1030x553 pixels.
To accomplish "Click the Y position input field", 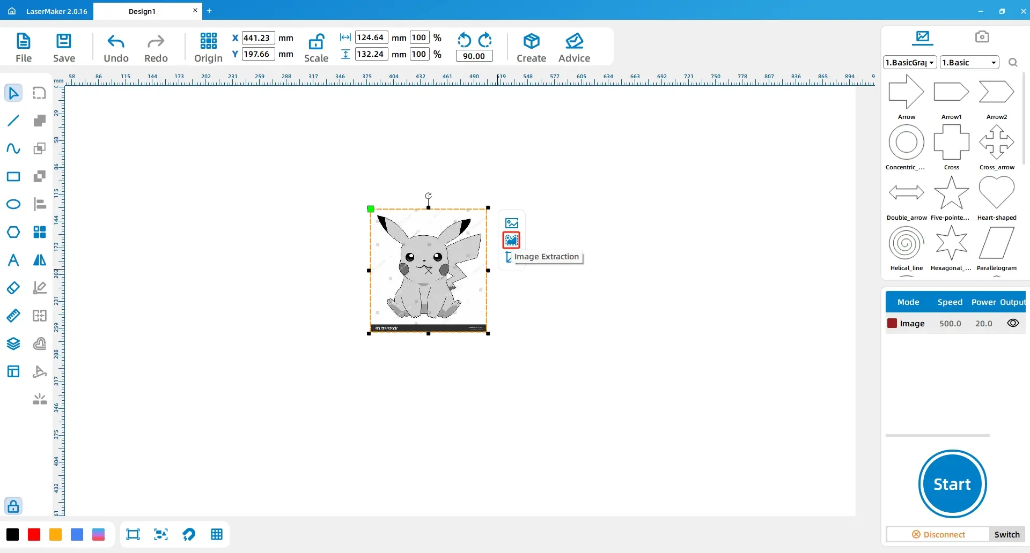I will pyautogui.click(x=258, y=54).
